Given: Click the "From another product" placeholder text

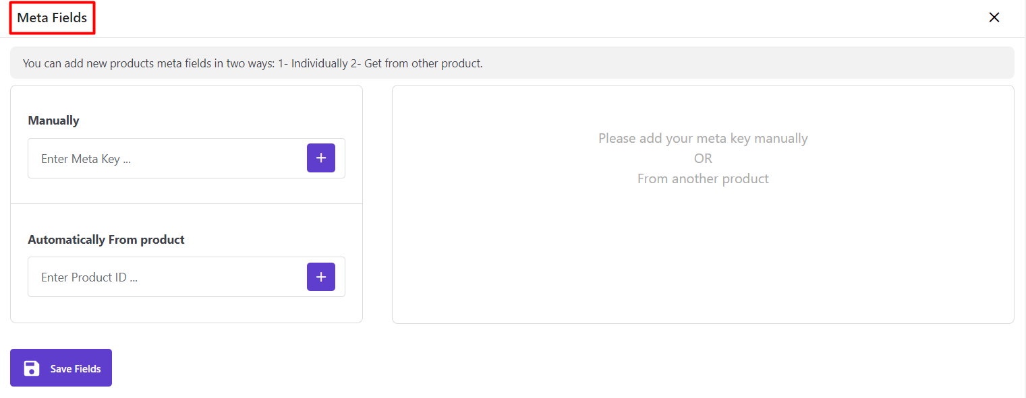Looking at the screenshot, I should coord(703,179).
